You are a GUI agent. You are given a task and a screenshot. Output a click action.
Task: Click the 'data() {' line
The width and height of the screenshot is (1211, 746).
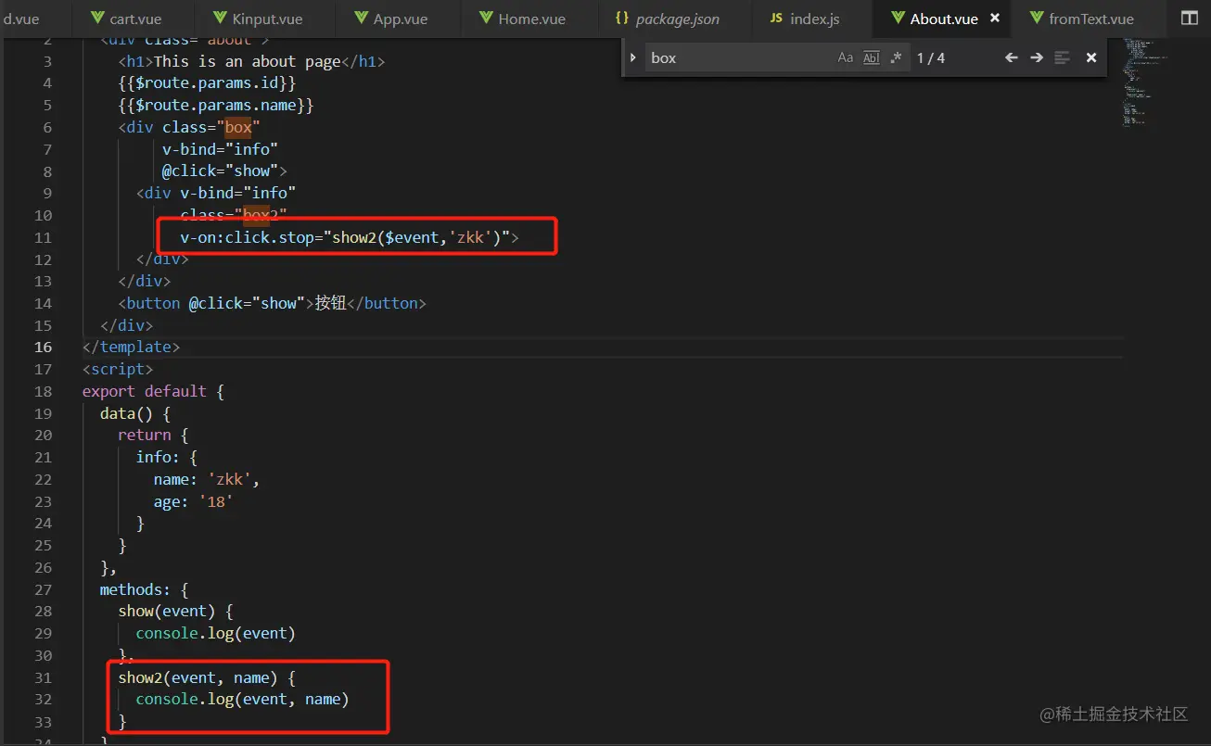click(x=135, y=413)
